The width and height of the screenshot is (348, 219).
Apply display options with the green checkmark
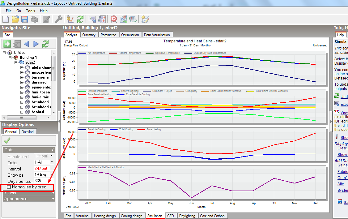pyautogui.click(x=7, y=140)
